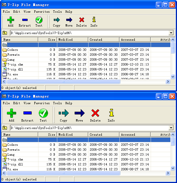Click horizontal scrollbar thumb in top window
The image size is (177, 183).
point(63,81)
